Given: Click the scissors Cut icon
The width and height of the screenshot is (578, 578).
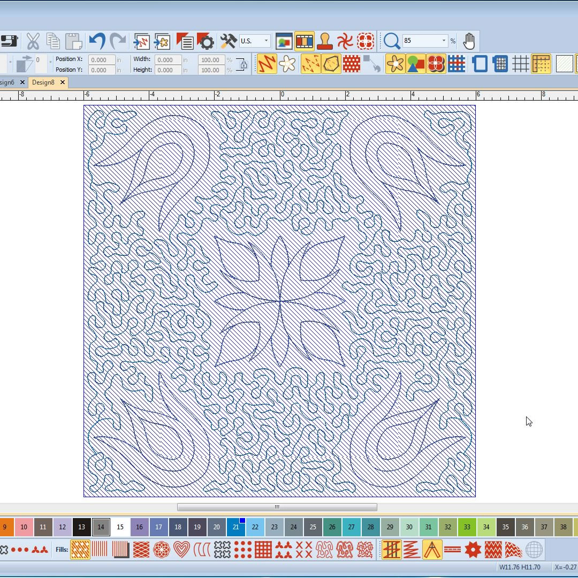Looking at the screenshot, I should [33, 41].
